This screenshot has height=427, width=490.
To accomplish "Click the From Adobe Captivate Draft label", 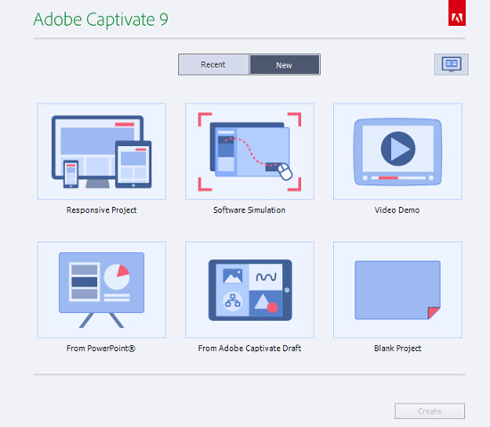I will (x=249, y=349).
